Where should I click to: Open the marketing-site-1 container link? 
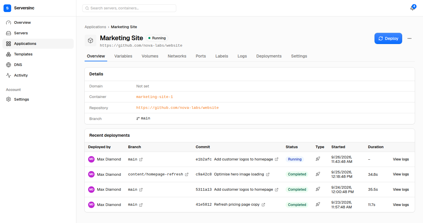[155, 97]
